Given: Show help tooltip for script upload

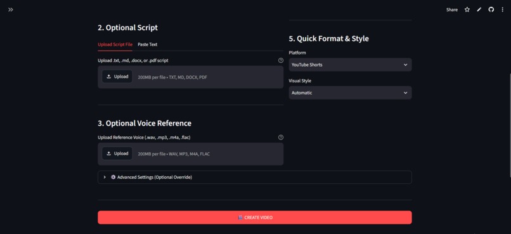Looking at the screenshot, I should point(281,60).
